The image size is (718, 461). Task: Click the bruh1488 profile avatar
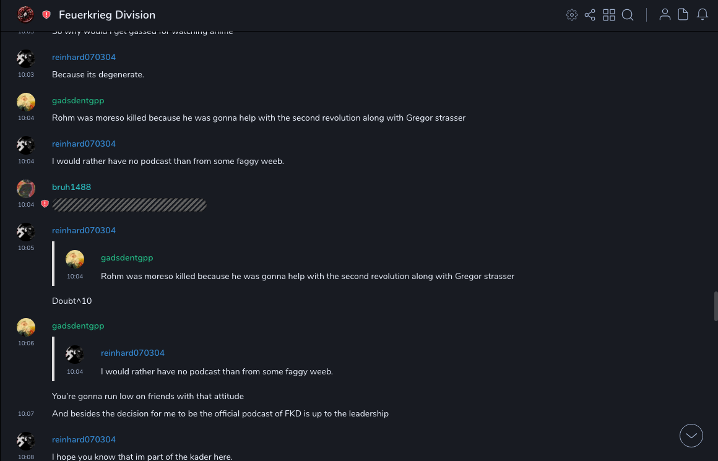click(x=26, y=189)
